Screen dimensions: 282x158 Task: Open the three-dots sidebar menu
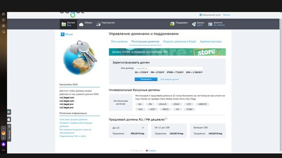(4, 150)
